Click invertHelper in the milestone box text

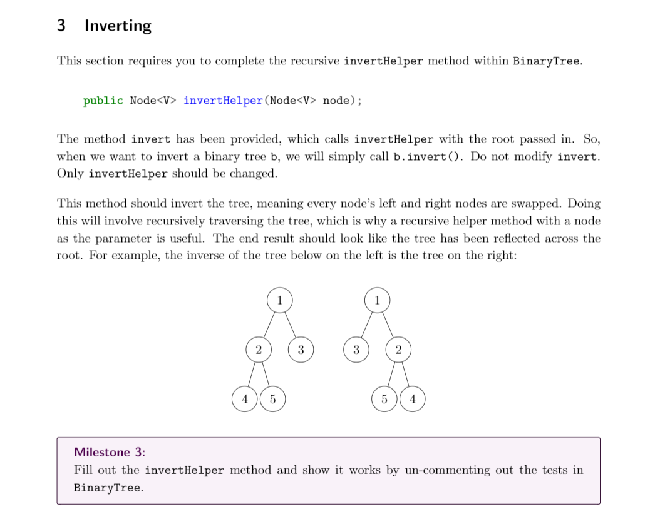coord(184,470)
